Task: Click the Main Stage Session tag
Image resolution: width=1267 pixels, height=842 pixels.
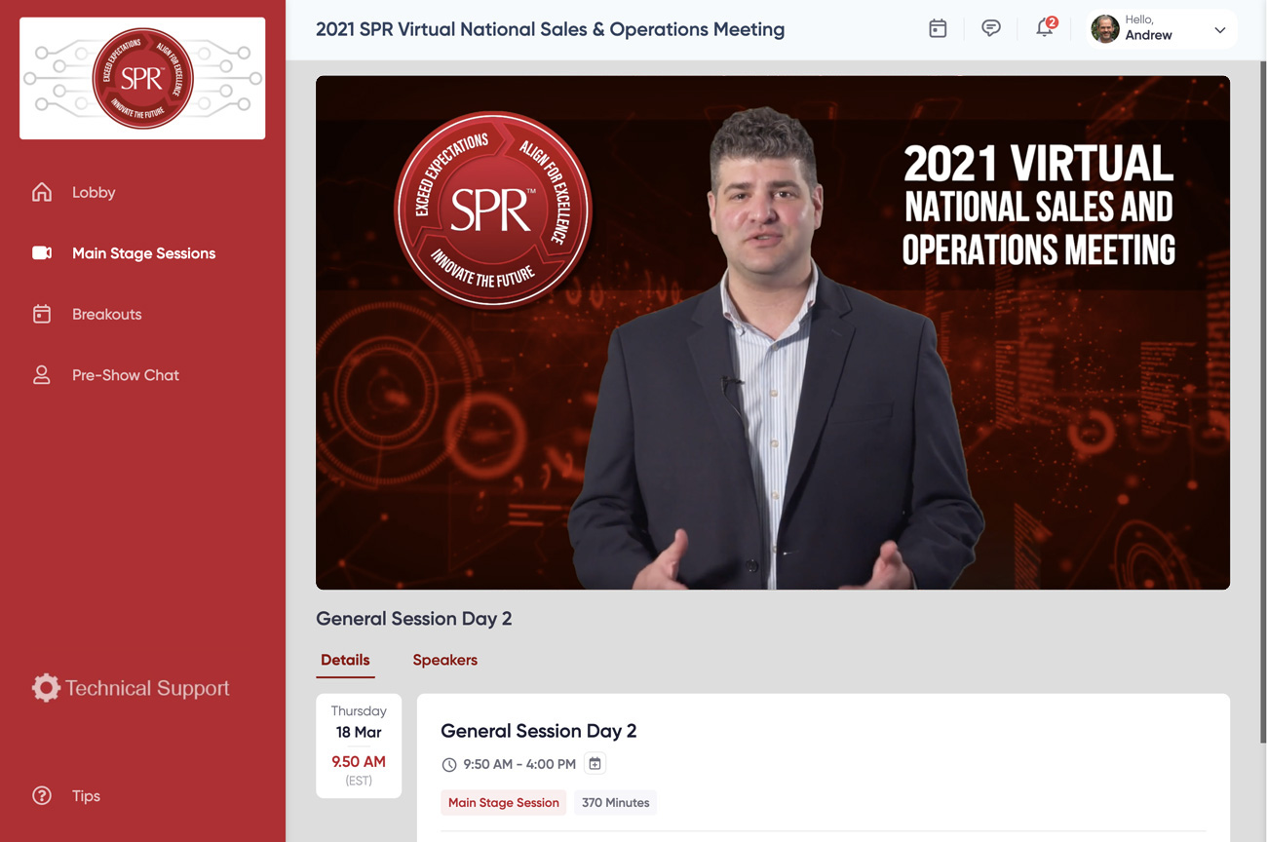Action: coord(503,803)
